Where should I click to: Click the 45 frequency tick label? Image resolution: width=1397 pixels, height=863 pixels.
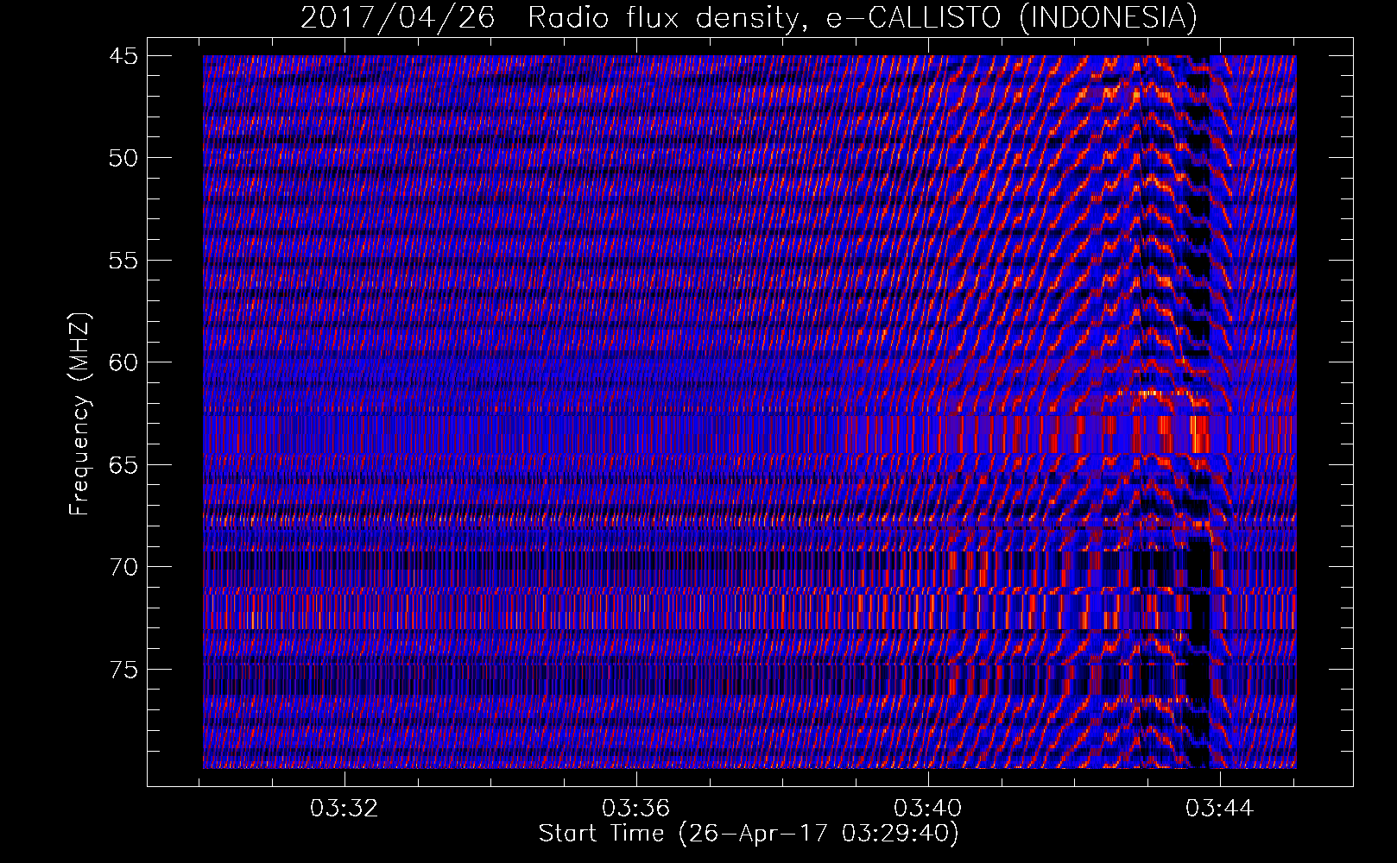pyautogui.click(x=123, y=56)
